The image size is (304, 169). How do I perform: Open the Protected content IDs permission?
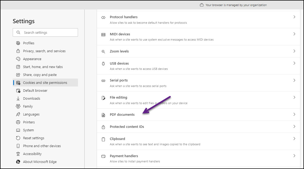(199, 127)
